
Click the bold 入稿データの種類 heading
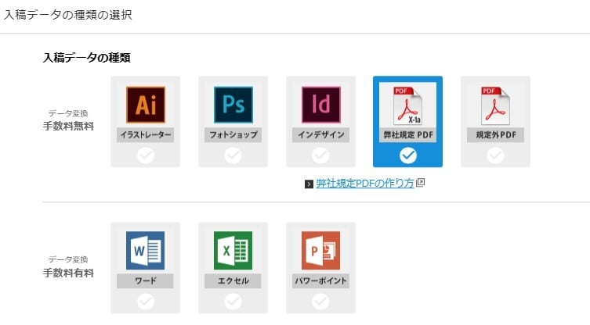point(86,58)
